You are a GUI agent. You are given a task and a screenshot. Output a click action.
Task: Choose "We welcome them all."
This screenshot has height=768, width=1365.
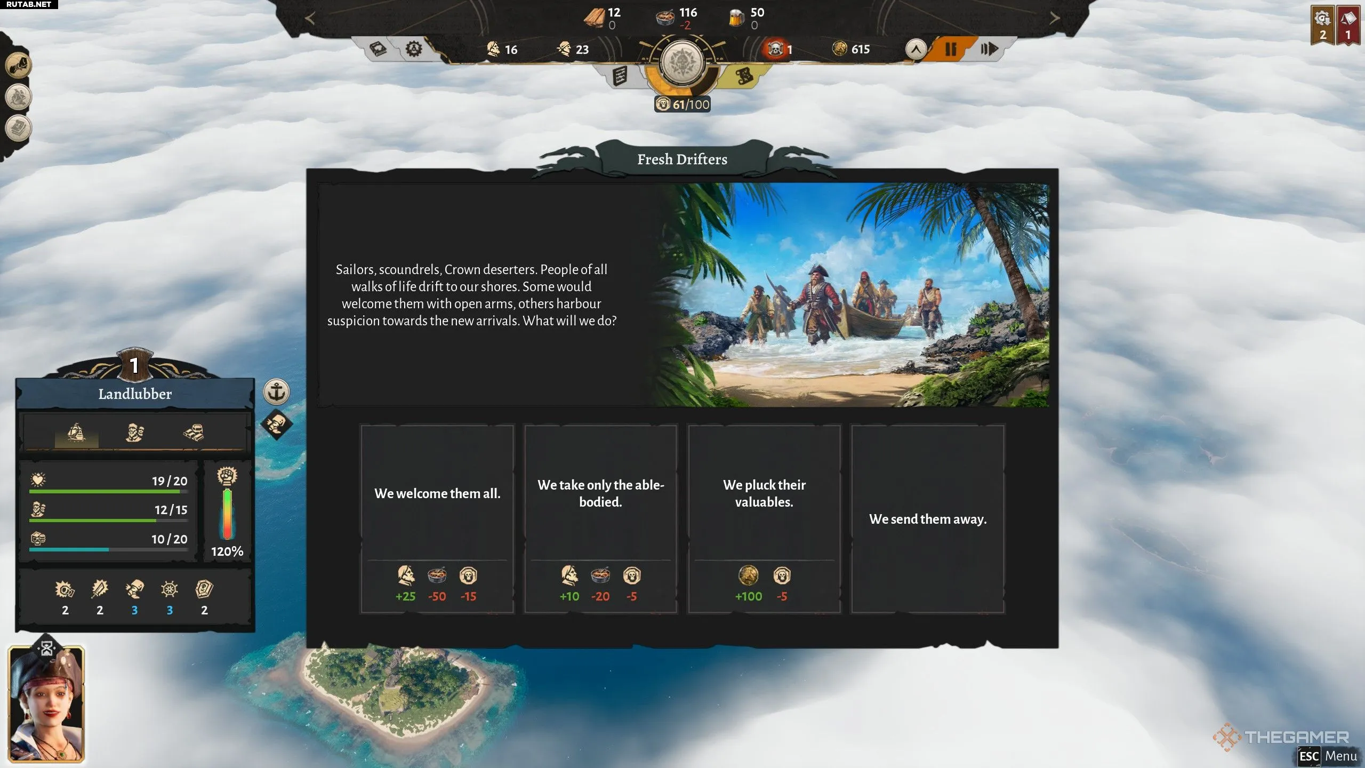437,518
